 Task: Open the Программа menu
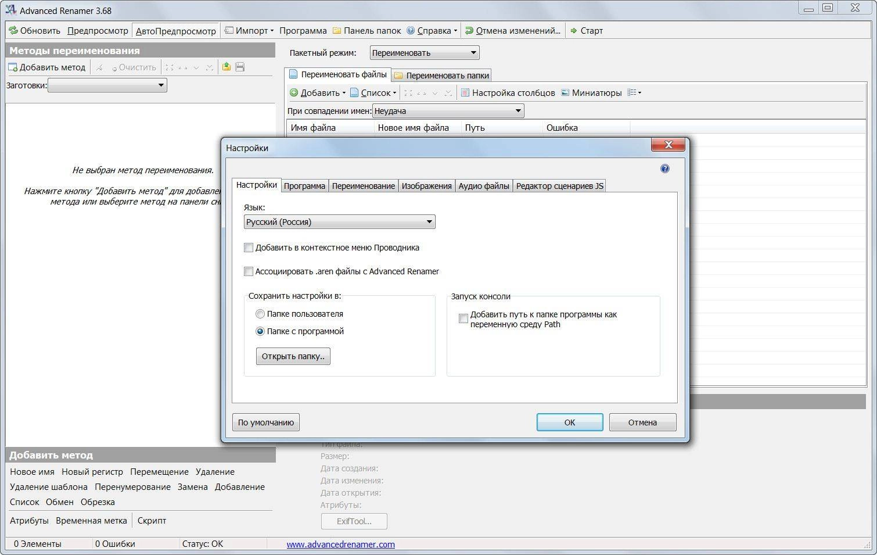tap(303, 30)
